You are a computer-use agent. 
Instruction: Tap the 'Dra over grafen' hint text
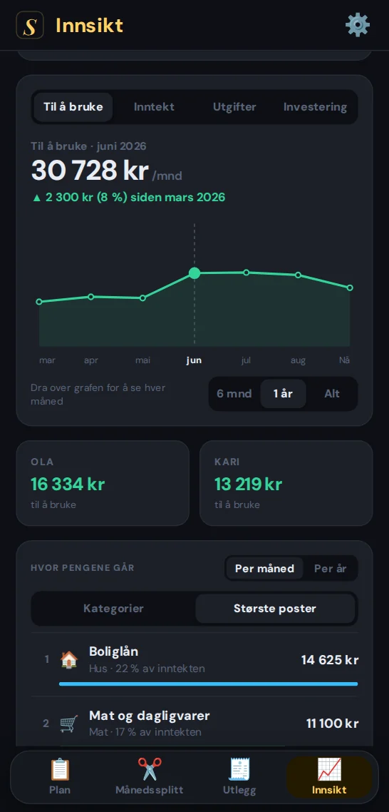click(x=98, y=394)
